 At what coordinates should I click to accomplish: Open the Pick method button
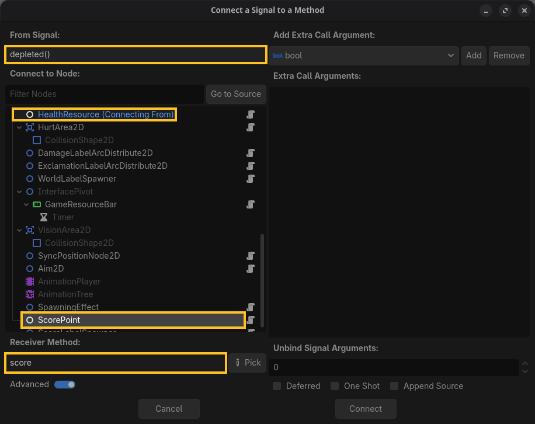[248, 363]
